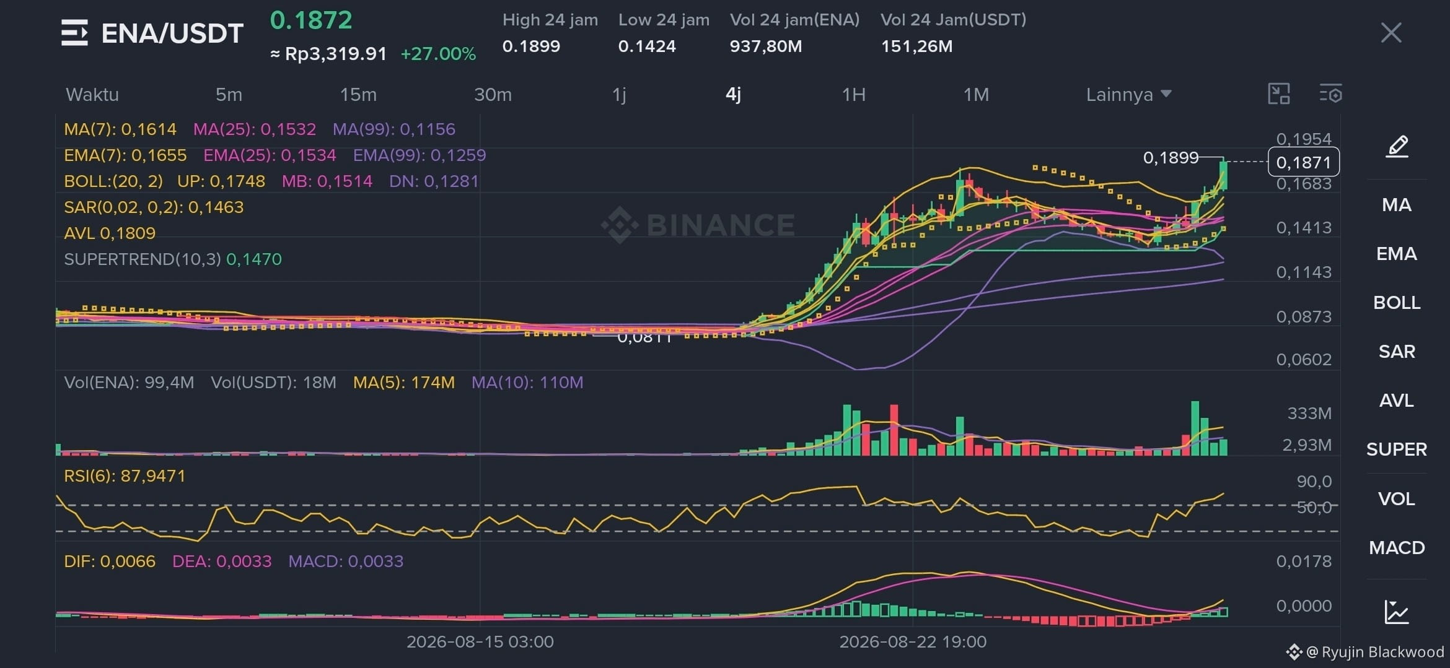Click the 2026-08-22 19:00 date label
1450x668 pixels.
point(913,642)
